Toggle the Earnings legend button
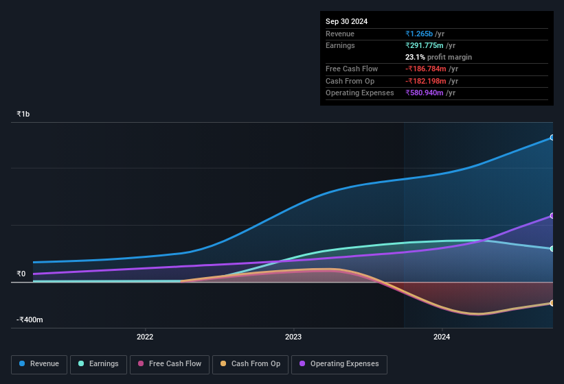The image size is (564, 384). 98,364
